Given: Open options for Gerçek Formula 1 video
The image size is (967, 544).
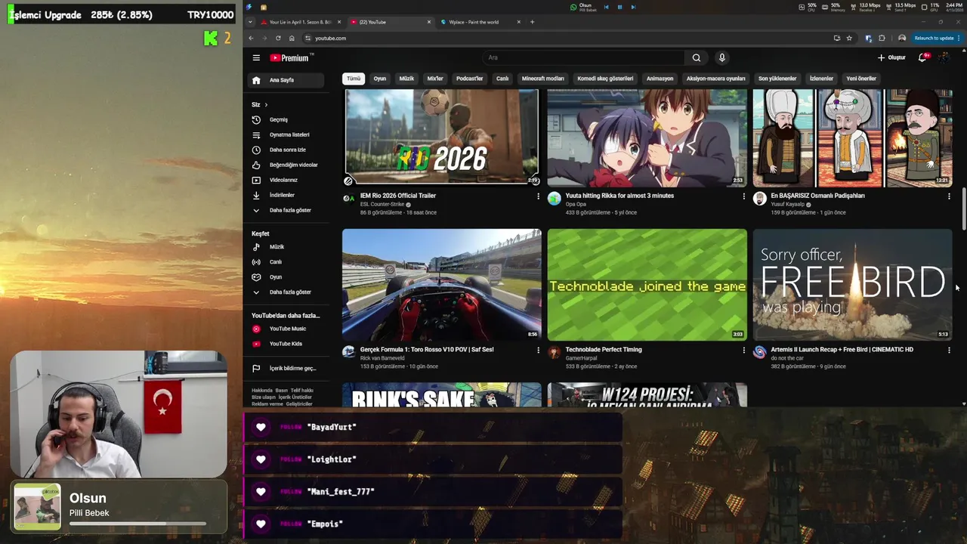Looking at the screenshot, I should tap(538, 350).
